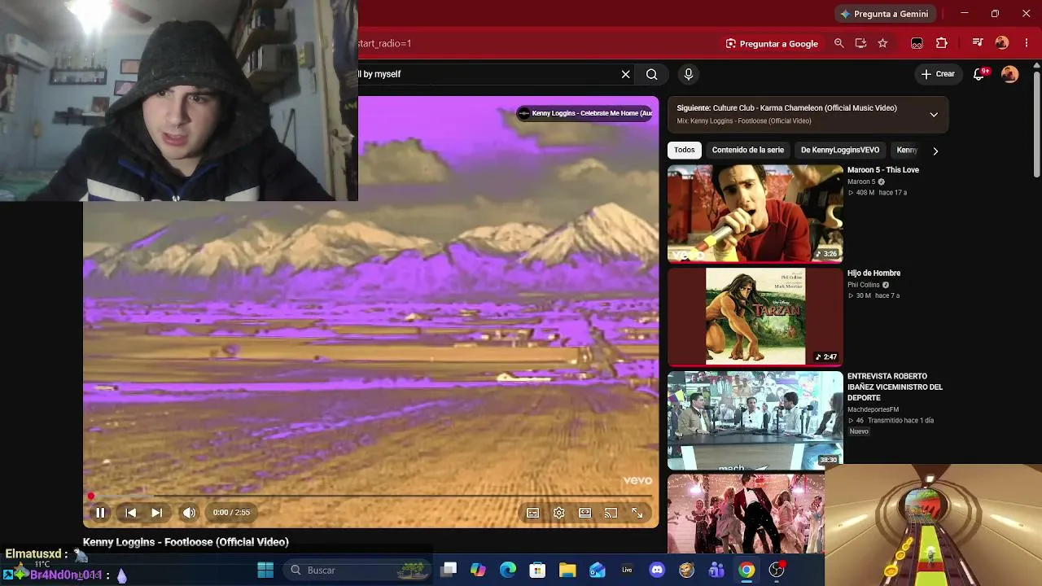Image resolution: width=1042 pixels, height=586 pixels.
Task: Select the Contenido de la serie chip
Action: tap(748, 150)
